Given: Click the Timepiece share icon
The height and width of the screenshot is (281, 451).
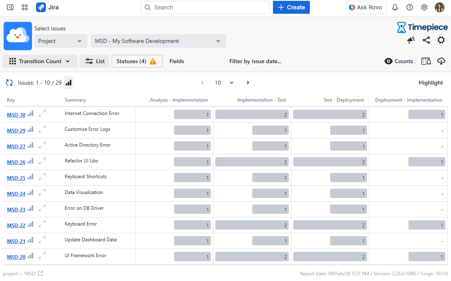Looking at the screenshot, I should tap(426, 40).
